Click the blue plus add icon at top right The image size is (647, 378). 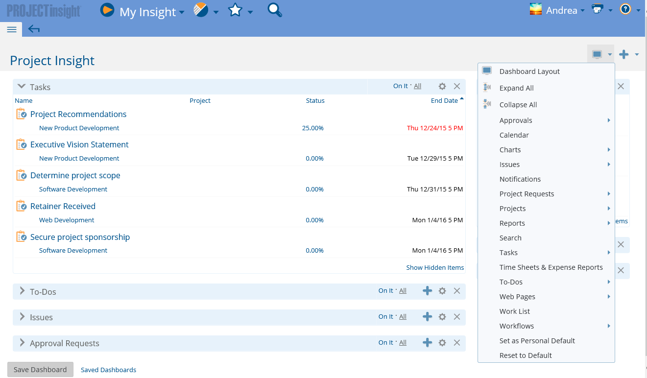(623, 54)
